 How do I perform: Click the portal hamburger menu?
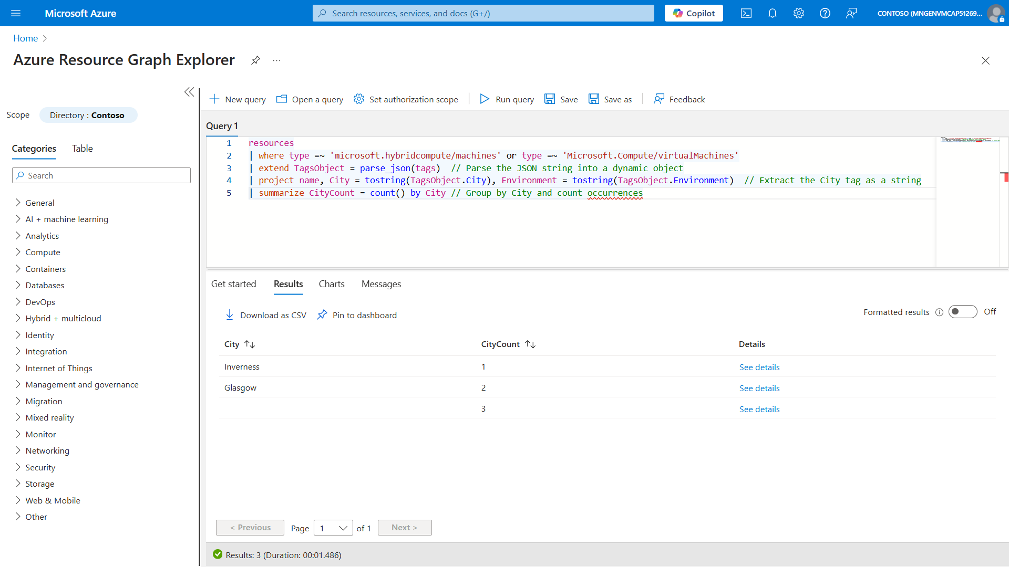coord(16,13)
